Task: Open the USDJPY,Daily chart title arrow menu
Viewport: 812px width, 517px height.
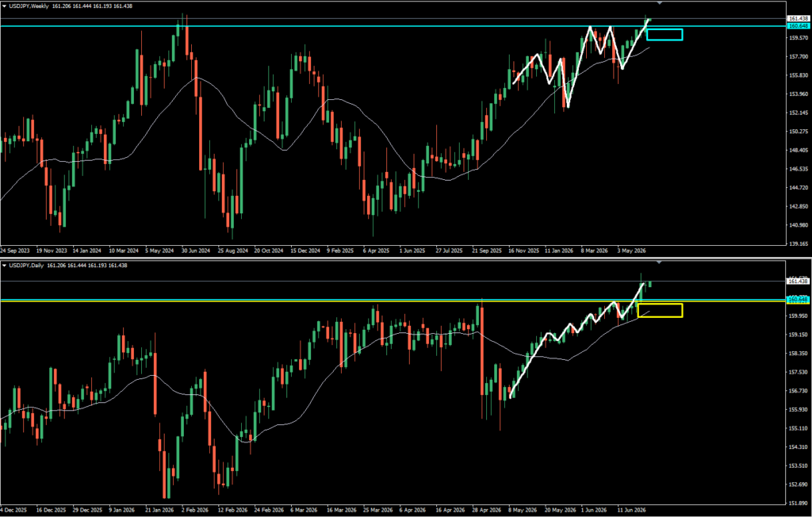Action: click(x=4, y=265)
